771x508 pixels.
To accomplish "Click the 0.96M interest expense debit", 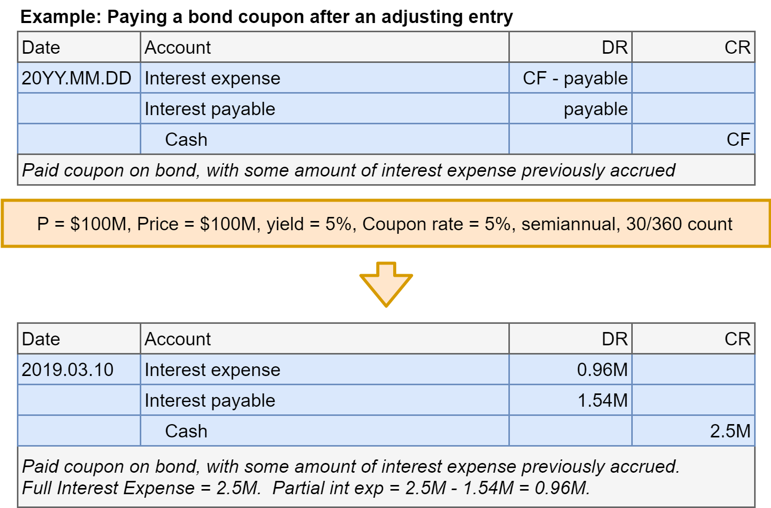I will click(x=602, y=370).
